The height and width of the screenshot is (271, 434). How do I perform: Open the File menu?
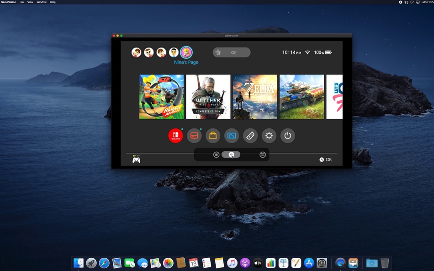point(21,2)
